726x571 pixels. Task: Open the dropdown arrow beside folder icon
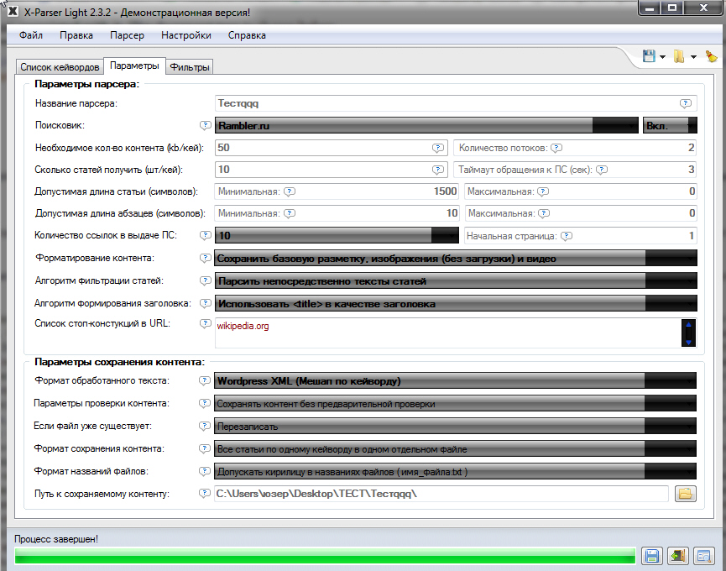point(693,57)
